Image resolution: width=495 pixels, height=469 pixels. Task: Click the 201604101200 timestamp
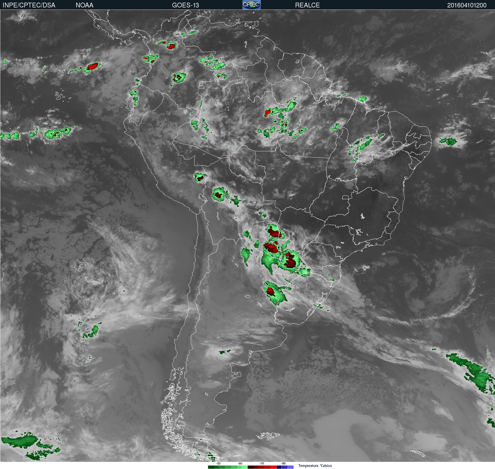click(467, 5)
